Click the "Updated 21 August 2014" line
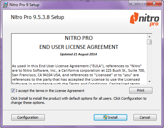The image size is (164, 128). pos(78,54)
